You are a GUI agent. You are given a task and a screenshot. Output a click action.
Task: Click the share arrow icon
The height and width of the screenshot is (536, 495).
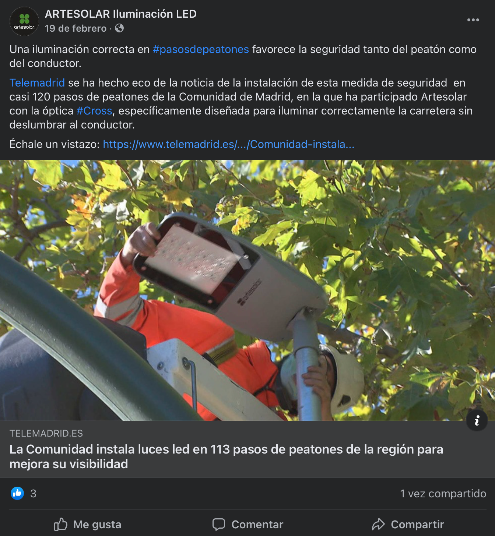point(378,524)
